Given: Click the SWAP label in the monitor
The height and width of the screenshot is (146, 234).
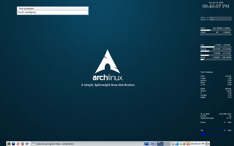Looking at the screenshot, I should [x=203, y=32].
